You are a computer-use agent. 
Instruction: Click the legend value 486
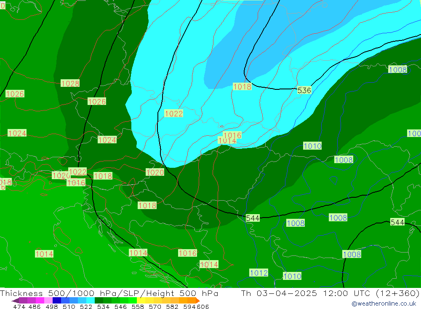click(x=35, y=306)
